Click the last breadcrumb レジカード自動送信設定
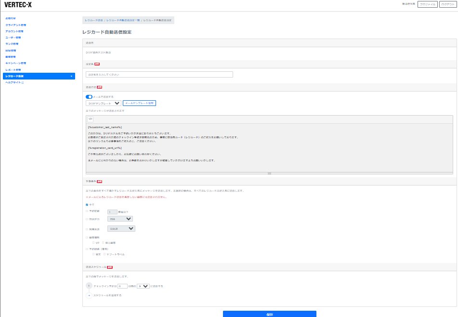Screen dimensions: 458x317 point(157,20)
